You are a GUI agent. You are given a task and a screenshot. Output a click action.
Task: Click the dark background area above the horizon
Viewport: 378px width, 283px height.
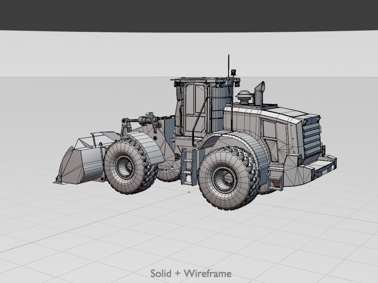(x=189, y=16)
